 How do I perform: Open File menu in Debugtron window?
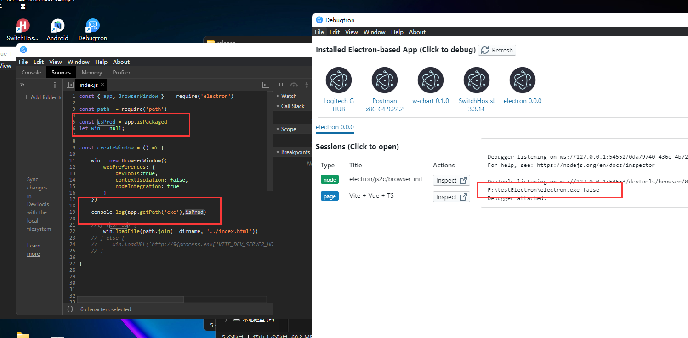(x=319, y=32)
